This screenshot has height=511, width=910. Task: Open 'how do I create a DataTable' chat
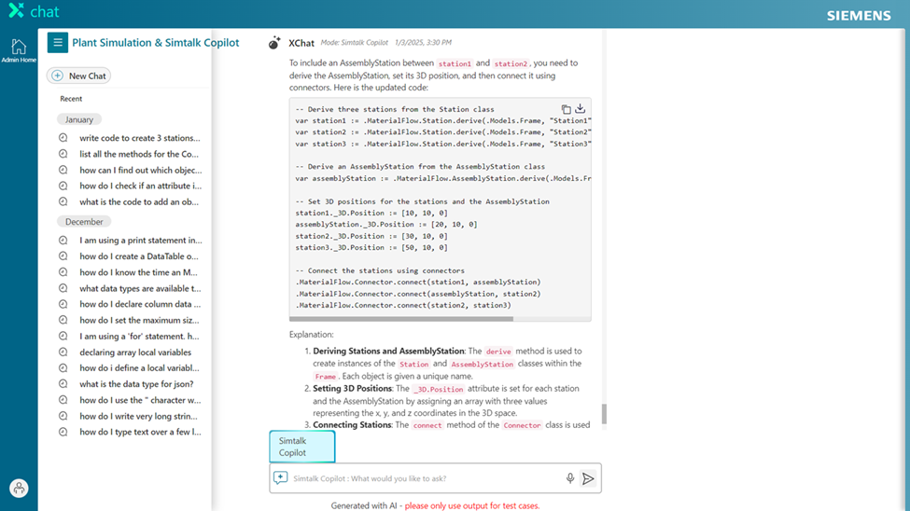click(x=138, y=256)
